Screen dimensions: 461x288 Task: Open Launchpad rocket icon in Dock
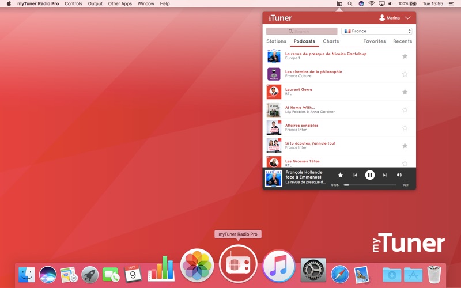[x=90, y=275]
